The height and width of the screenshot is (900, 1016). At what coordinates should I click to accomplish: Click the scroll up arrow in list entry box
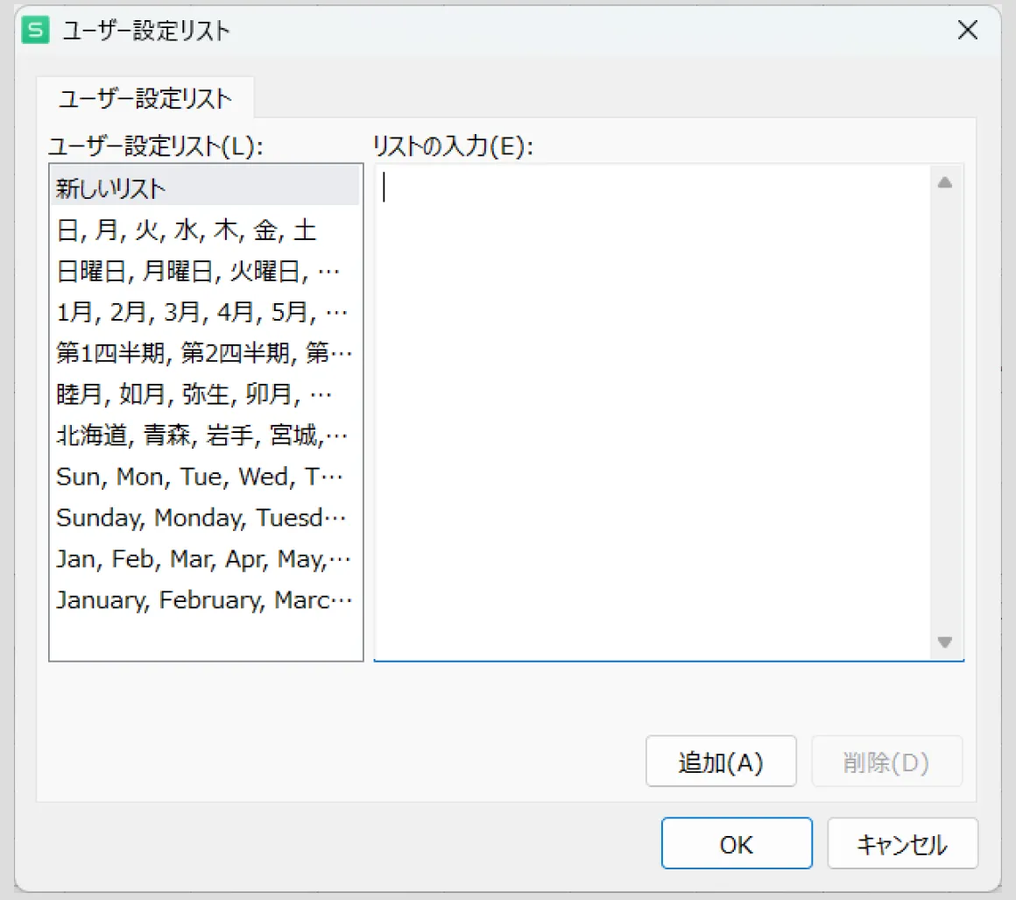(x=945, y=183)
